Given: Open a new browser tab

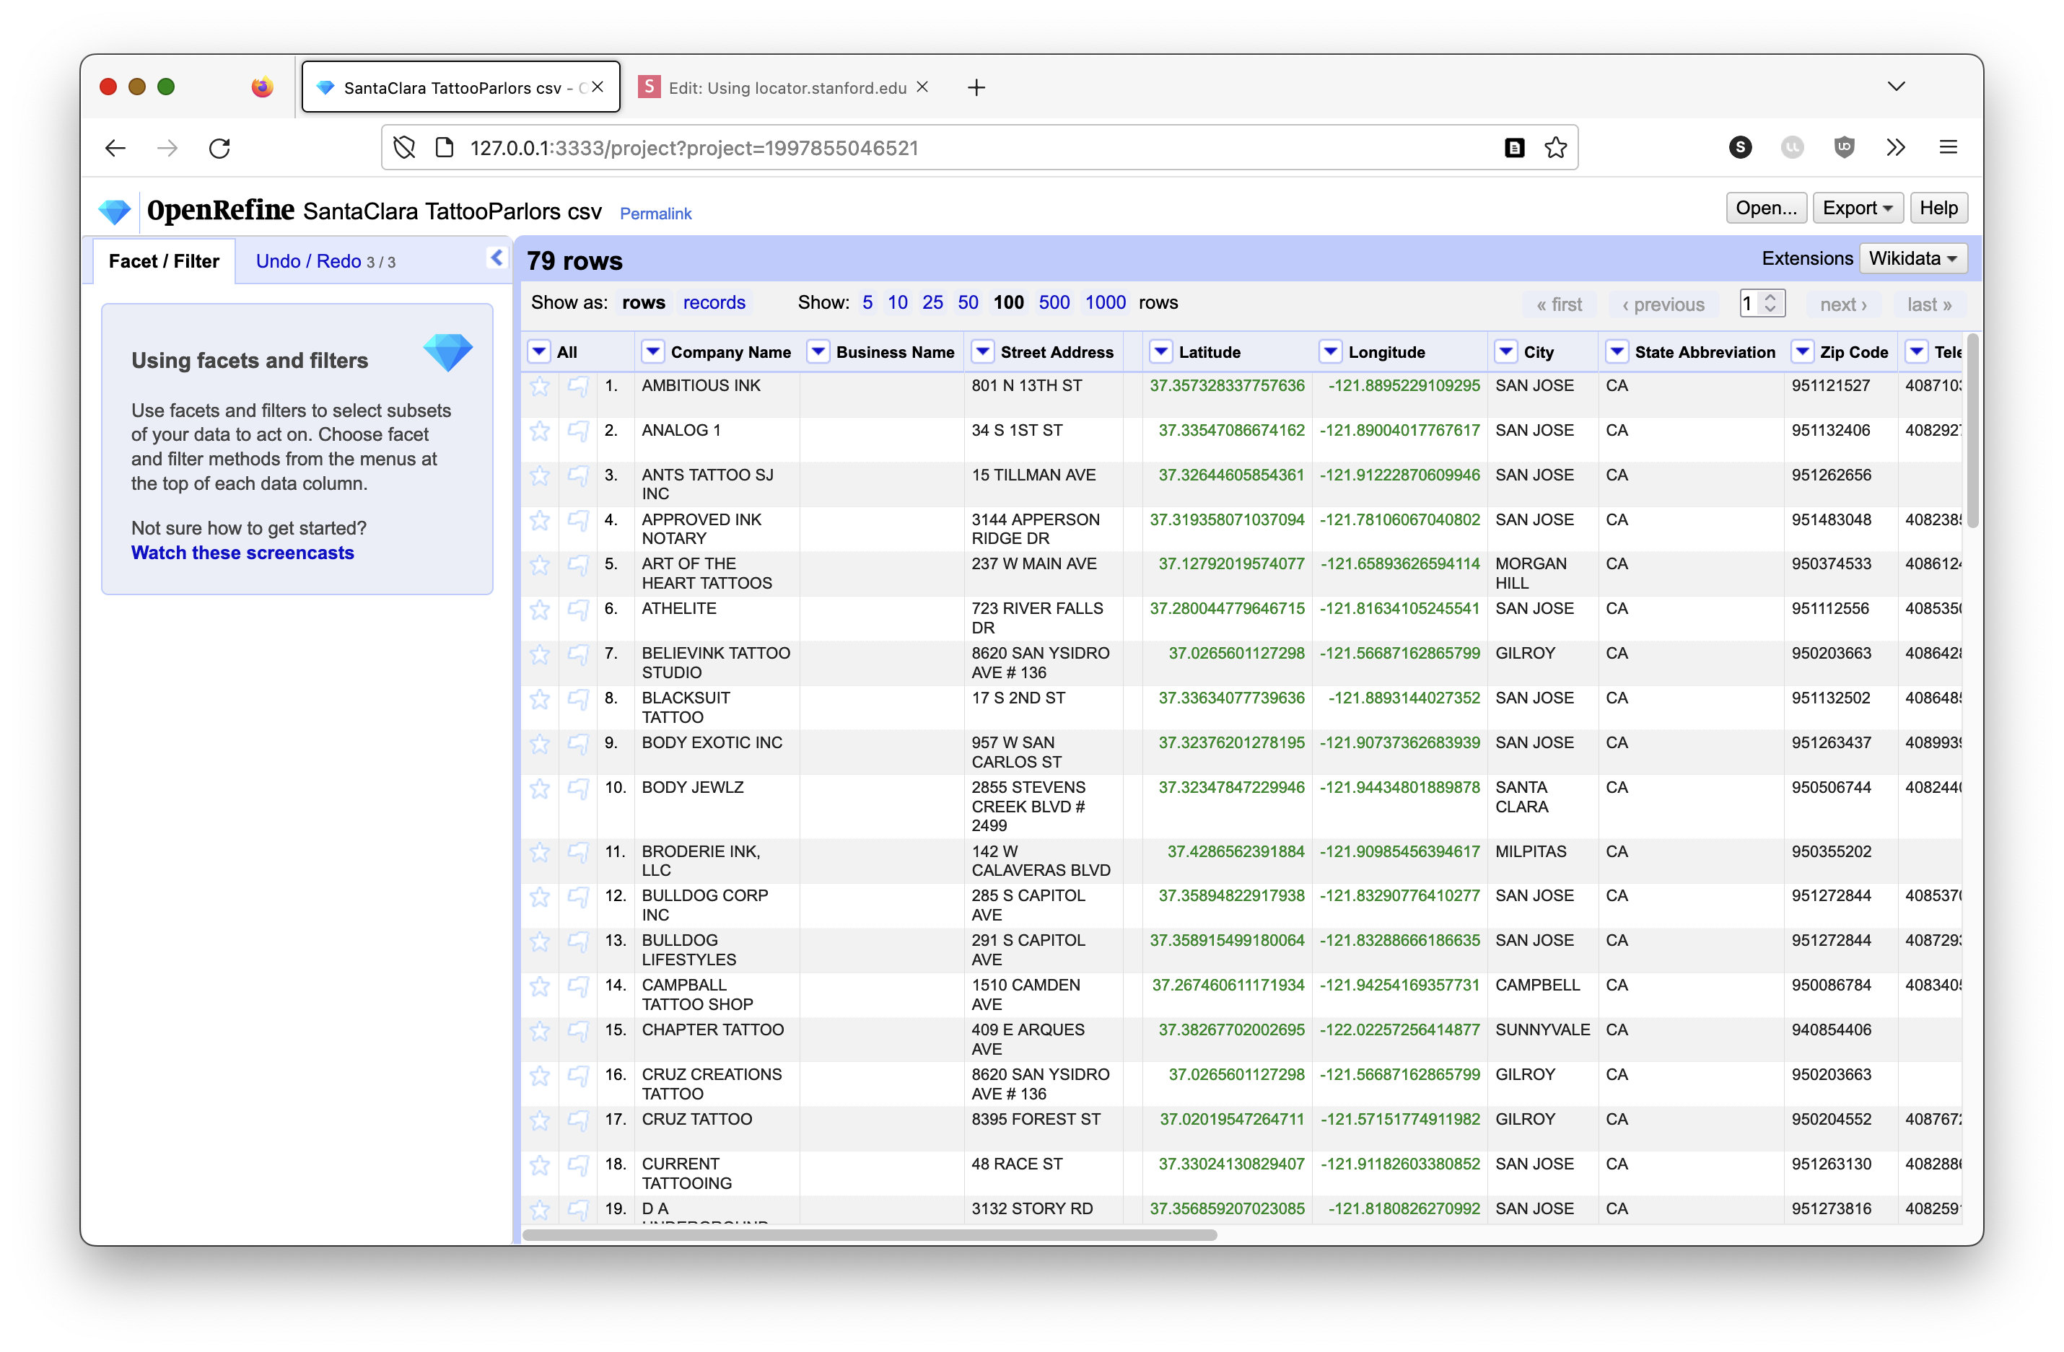Looking at the screenshot, I should 976,87.
